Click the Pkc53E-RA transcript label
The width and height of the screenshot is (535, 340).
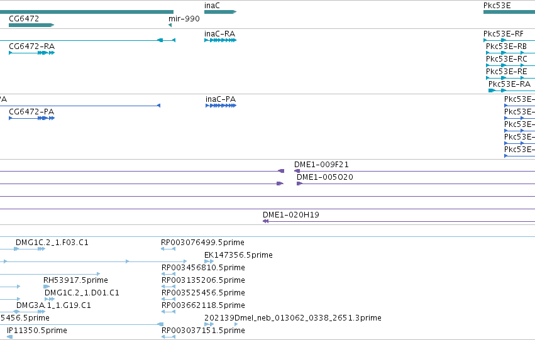(509, 84)
